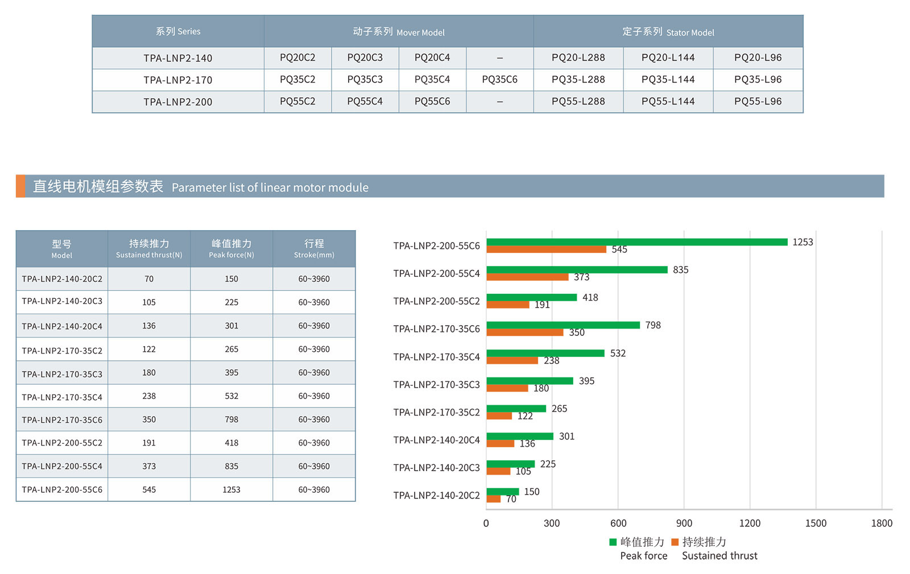Select the PQ55-L96 stator cell
Screen dimensions: 910x574
coord(758,101)
